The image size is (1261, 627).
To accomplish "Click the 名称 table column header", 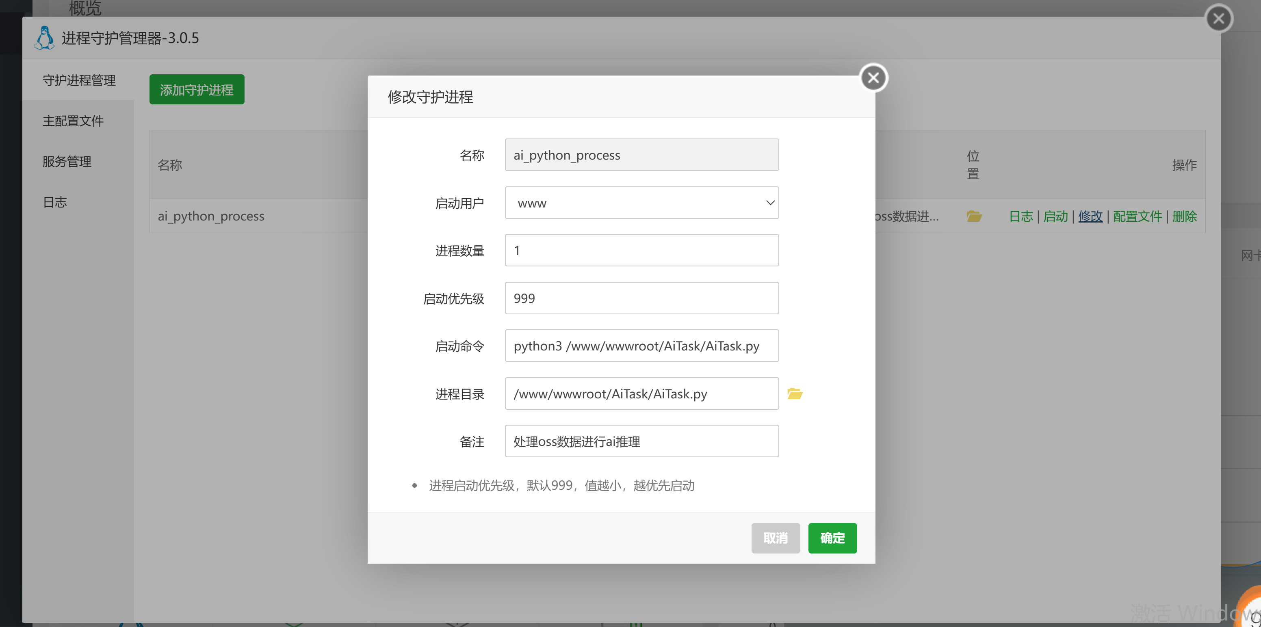I will coord(170,165).
